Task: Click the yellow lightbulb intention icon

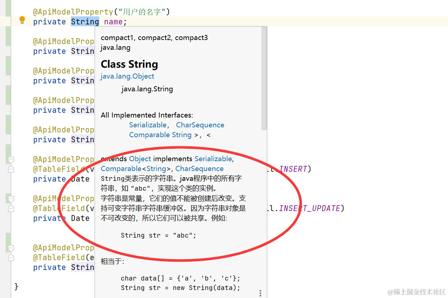Action: (22, 20)
